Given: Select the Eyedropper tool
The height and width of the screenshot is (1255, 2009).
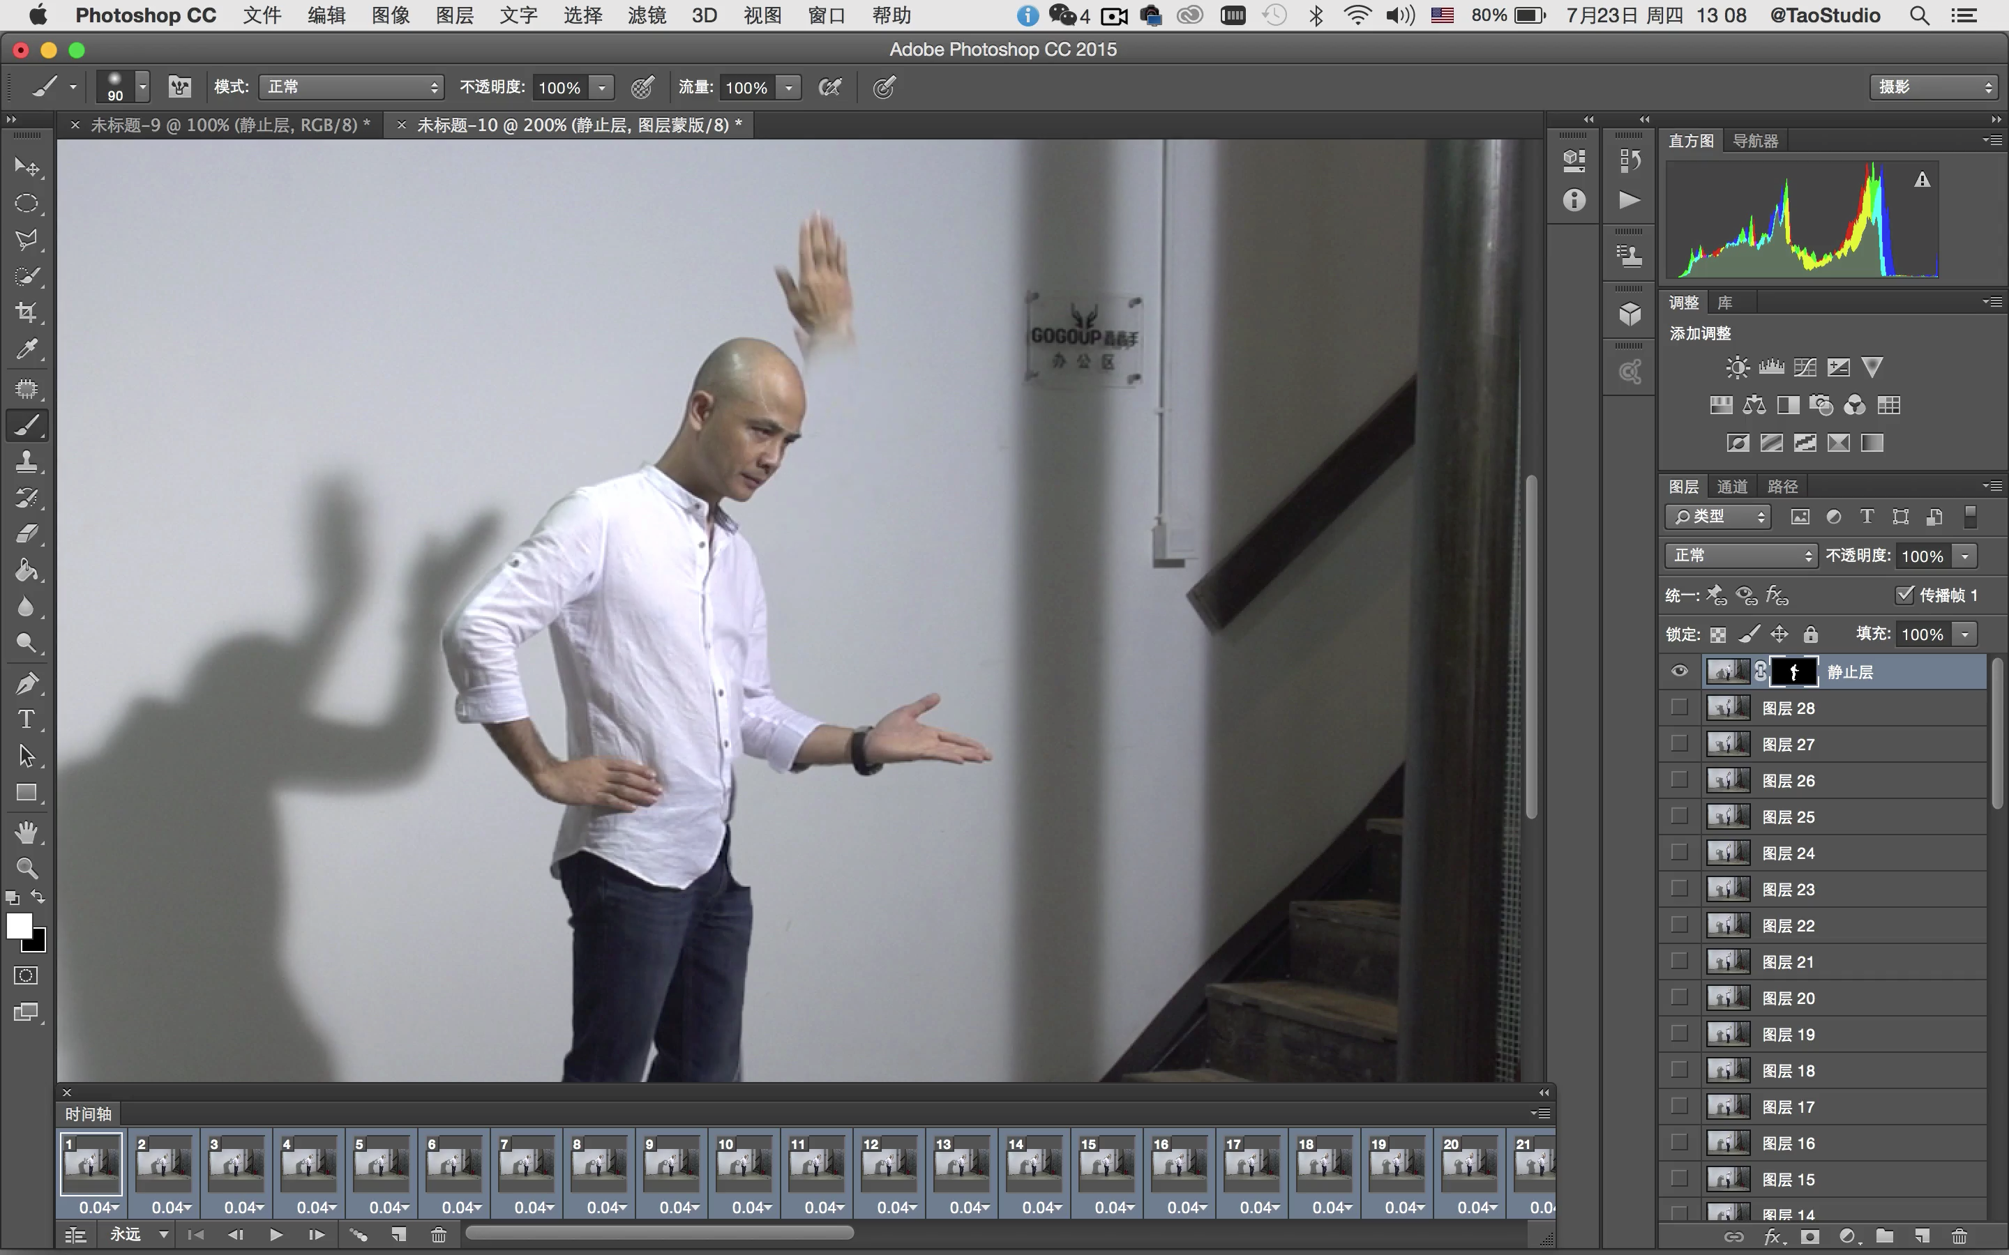Looking at the screenshot, I should (27, 349).
